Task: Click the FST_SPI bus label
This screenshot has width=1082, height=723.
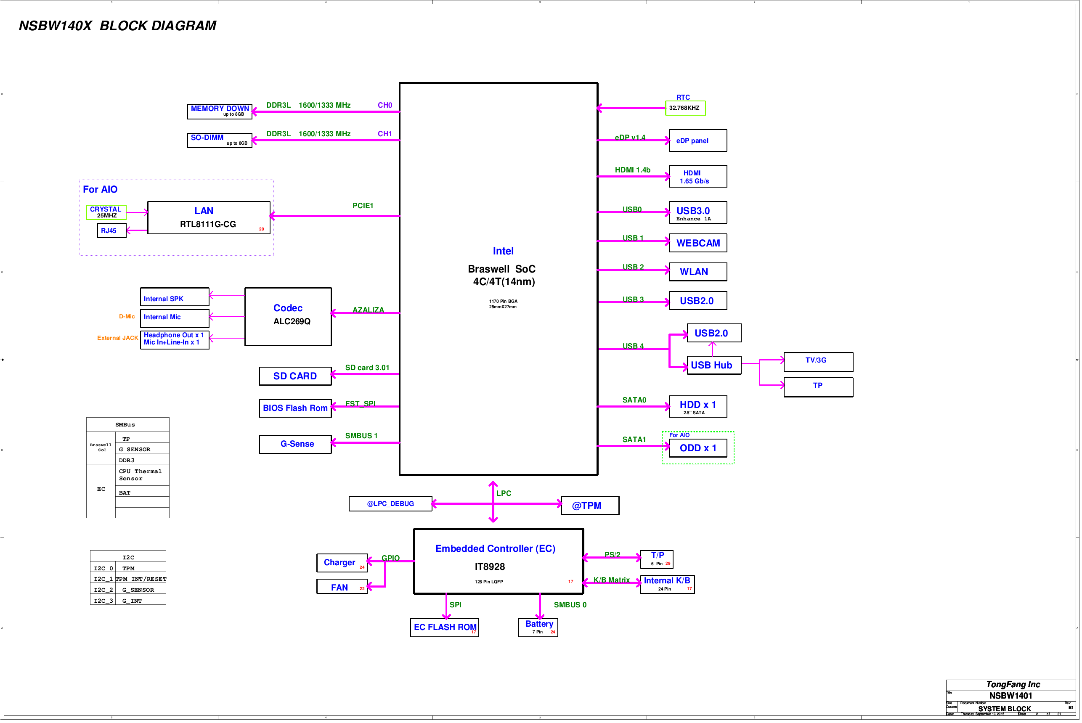Action: 360,404
